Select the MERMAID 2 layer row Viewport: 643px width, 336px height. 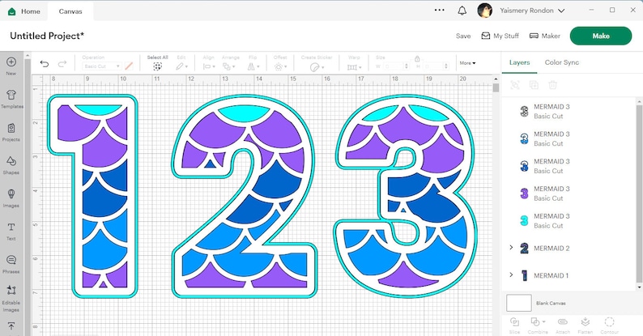point(569,248)
